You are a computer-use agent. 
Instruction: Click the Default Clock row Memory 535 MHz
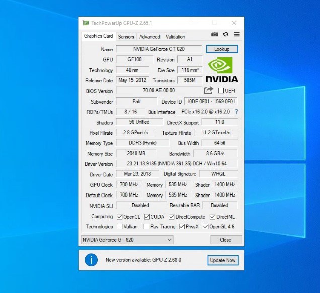pyautogui.click(x=178, y=195)
